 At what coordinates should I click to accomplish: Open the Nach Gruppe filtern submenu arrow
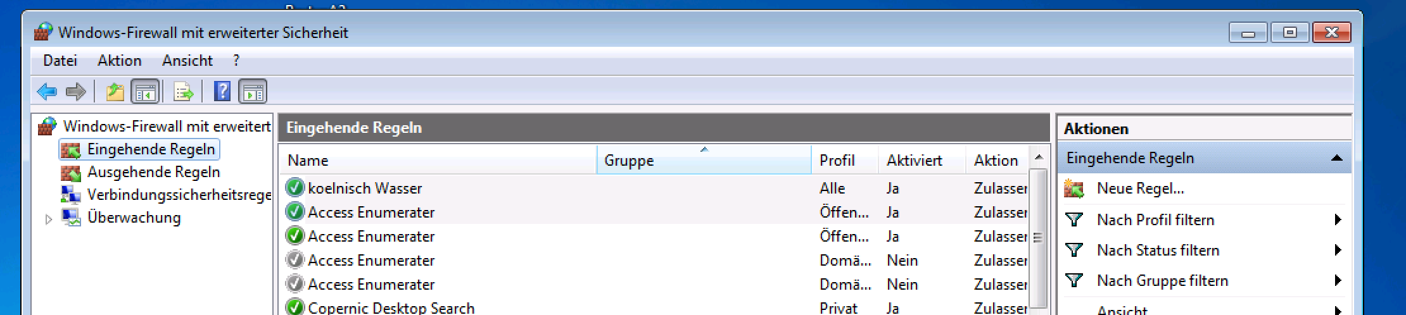[1338, 280]
